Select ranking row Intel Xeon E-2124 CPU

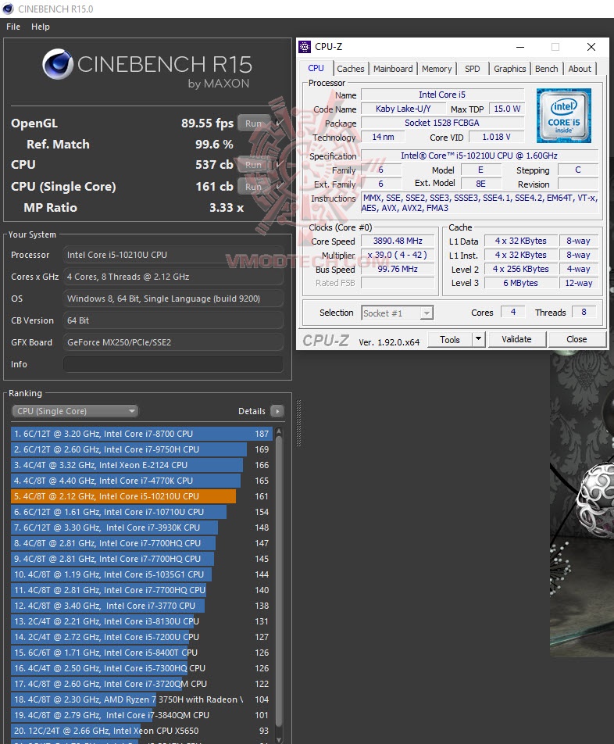pos(141,465)
